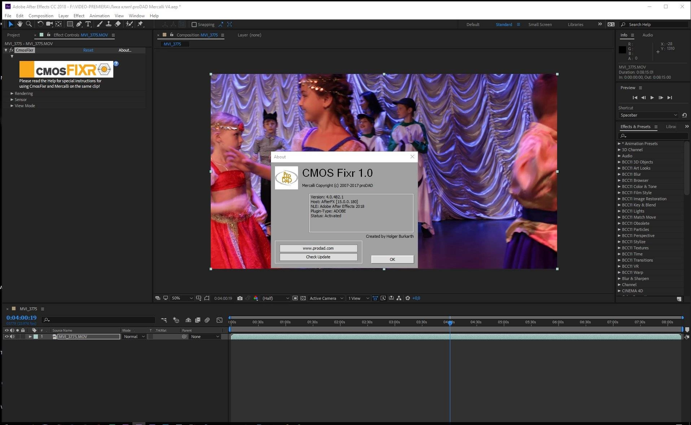The width and height of the screenshot is (691, 425).
Task: Expand the Rendering property group
Action: (12, 93)
